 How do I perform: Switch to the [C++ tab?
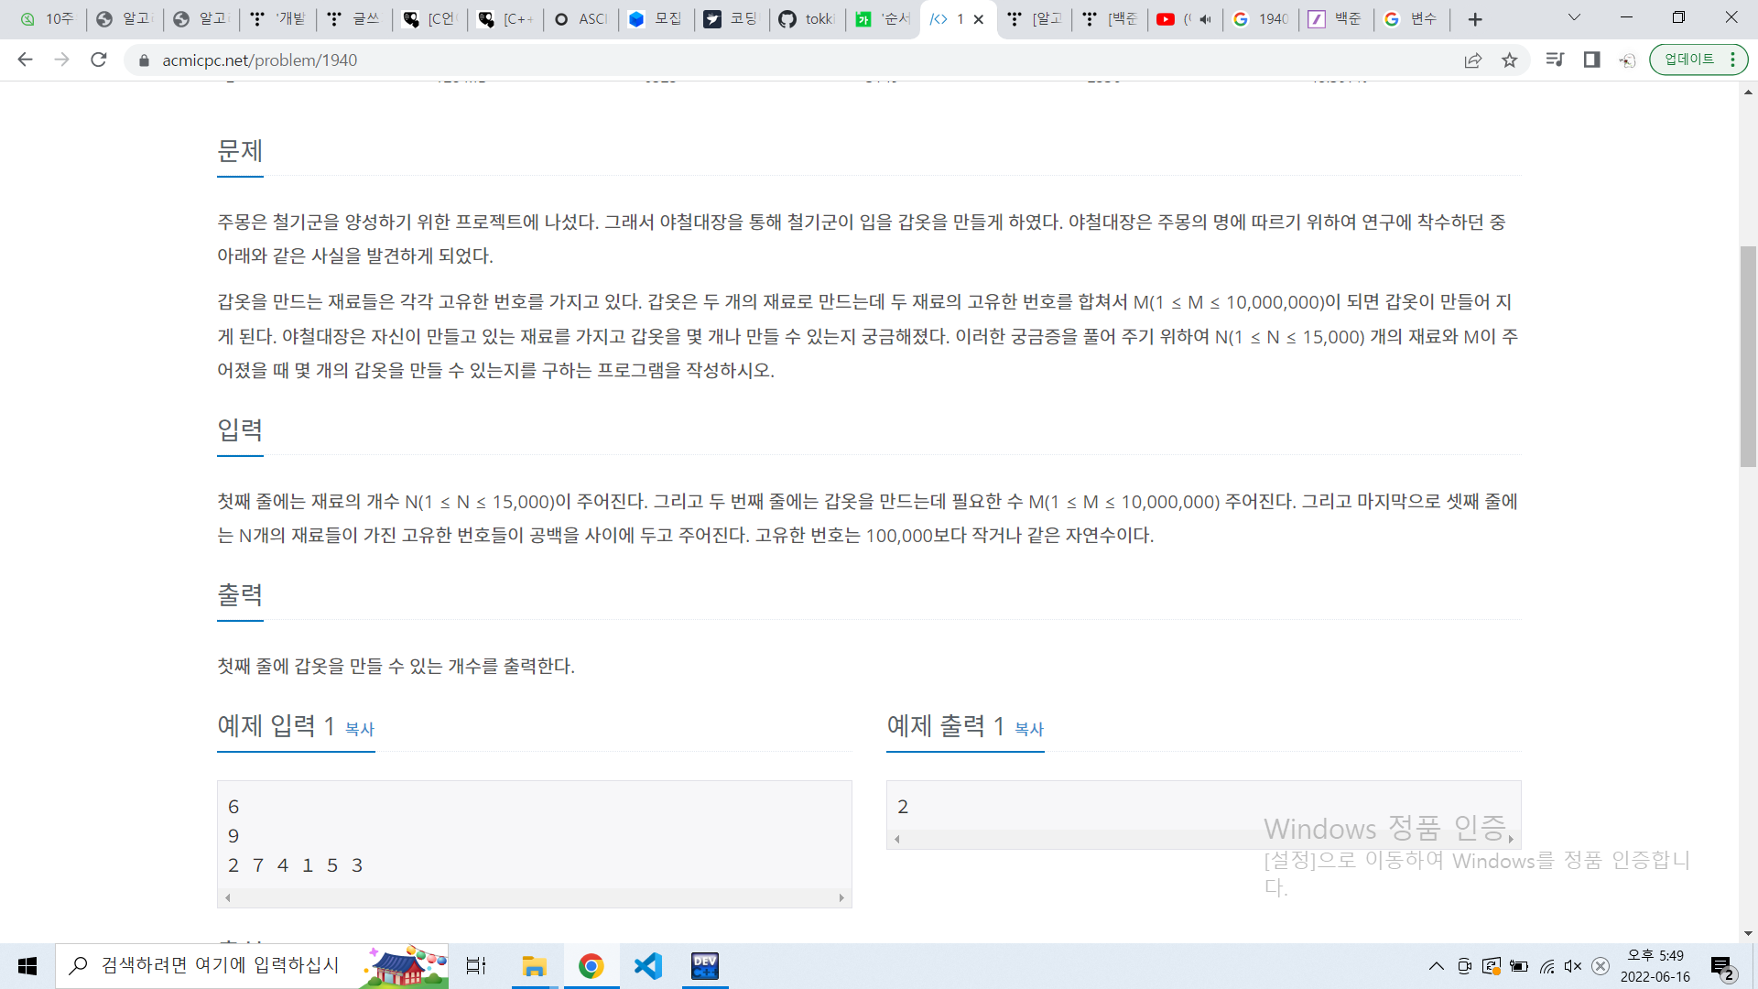[506, 19]
